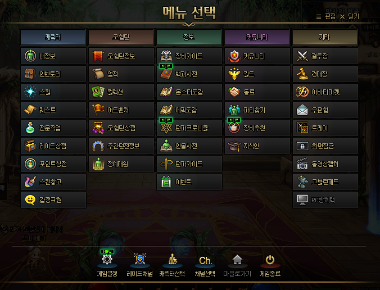Open the 우편함 envelope icon
Image resolution: width=380 pixels, height=290 pixels.
coord(302,110)
